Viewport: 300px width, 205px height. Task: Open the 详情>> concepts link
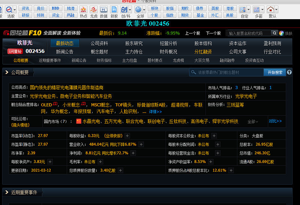point(155,112)
